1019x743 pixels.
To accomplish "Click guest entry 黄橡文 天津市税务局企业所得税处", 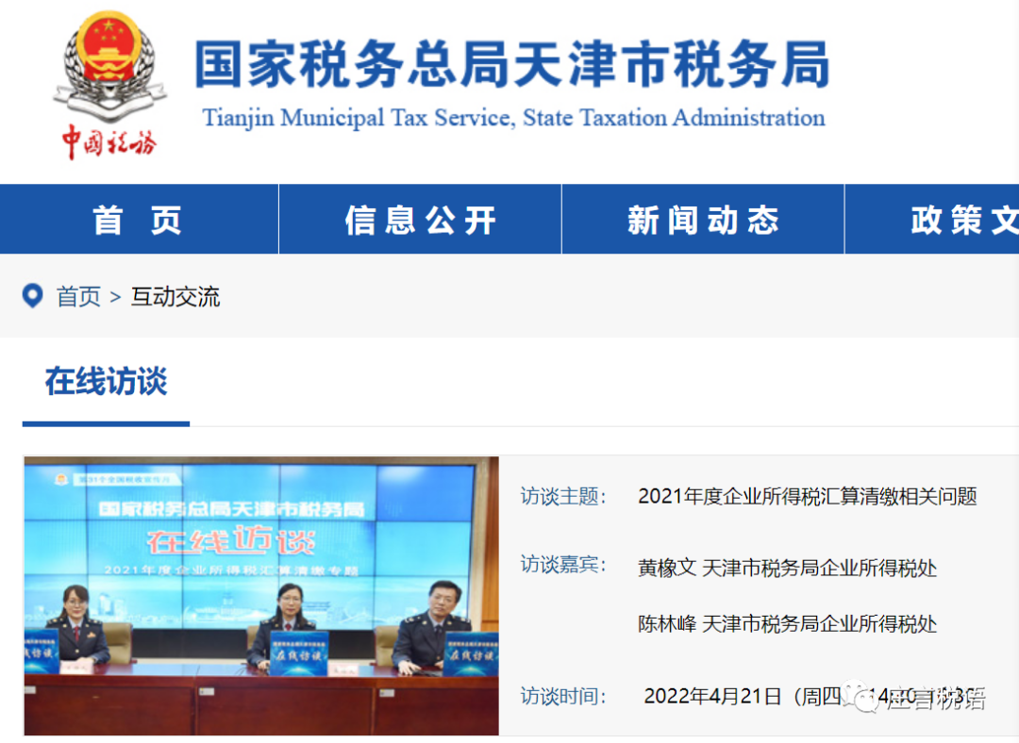I will click(x=788, y=569).
